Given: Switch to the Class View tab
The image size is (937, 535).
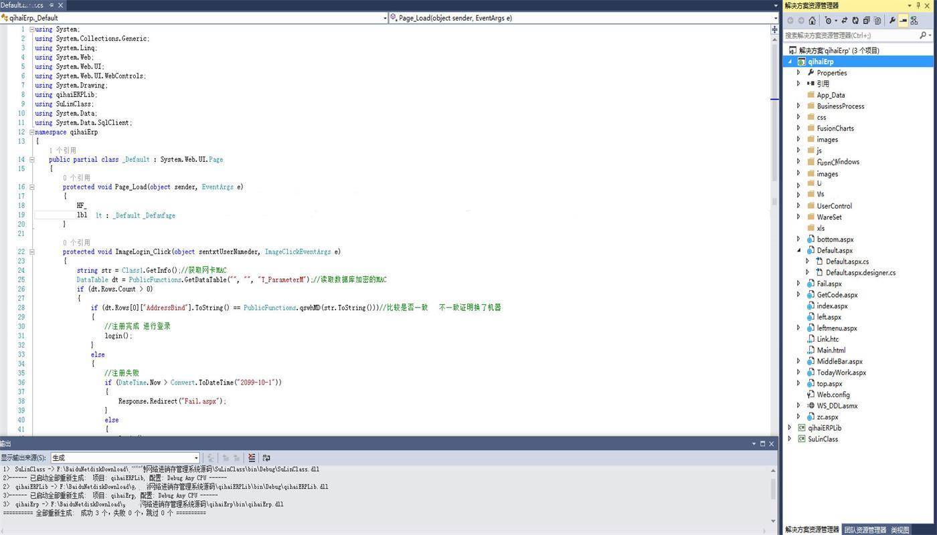Looking at the screenshot, I should (900, 530).
